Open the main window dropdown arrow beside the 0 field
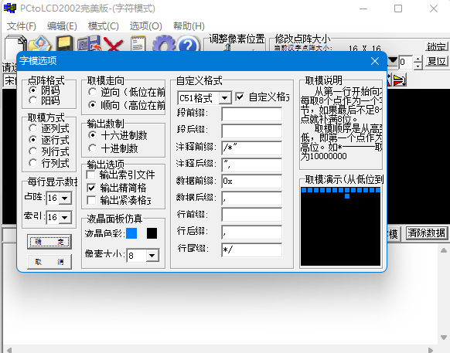This screenshot has width=450, height=353. pos(392,61)
